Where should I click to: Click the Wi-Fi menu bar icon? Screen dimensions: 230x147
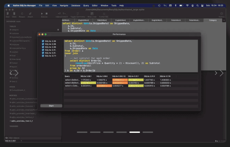pos(187,6)
